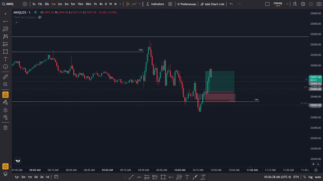Viewport: 323px width, 181px height.
Task: Select the line chart style icon
Action: (134, 4)
